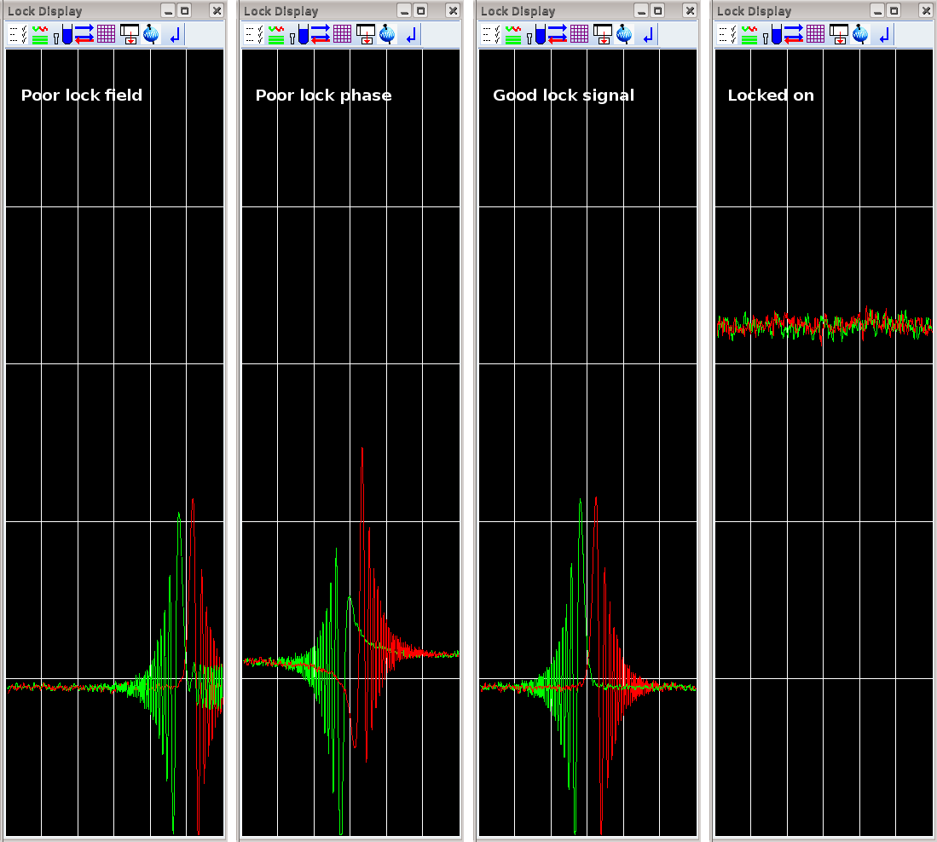937x842 pixels.
Task: Click the lock trace in Locked on window
Action: pyautogui.click(x=824, y=325)
